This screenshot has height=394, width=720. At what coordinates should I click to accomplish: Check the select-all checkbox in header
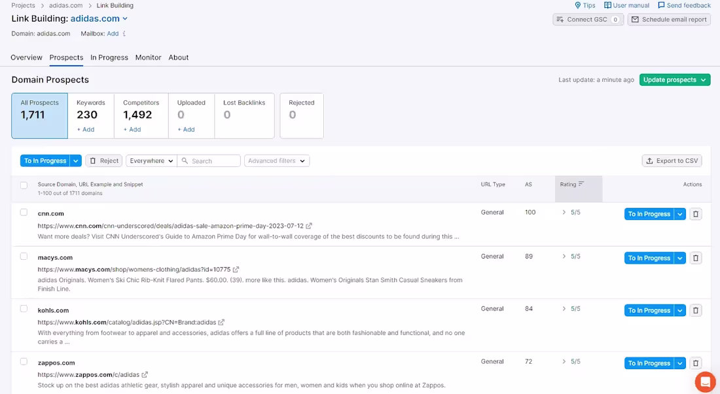(24, 185)
